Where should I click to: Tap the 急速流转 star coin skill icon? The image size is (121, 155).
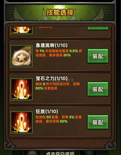click(22, 56)
